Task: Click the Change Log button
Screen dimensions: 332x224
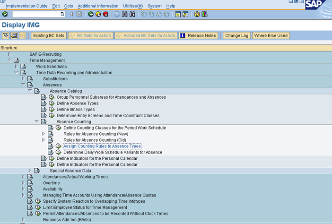Action: click(x=237, y=35)
